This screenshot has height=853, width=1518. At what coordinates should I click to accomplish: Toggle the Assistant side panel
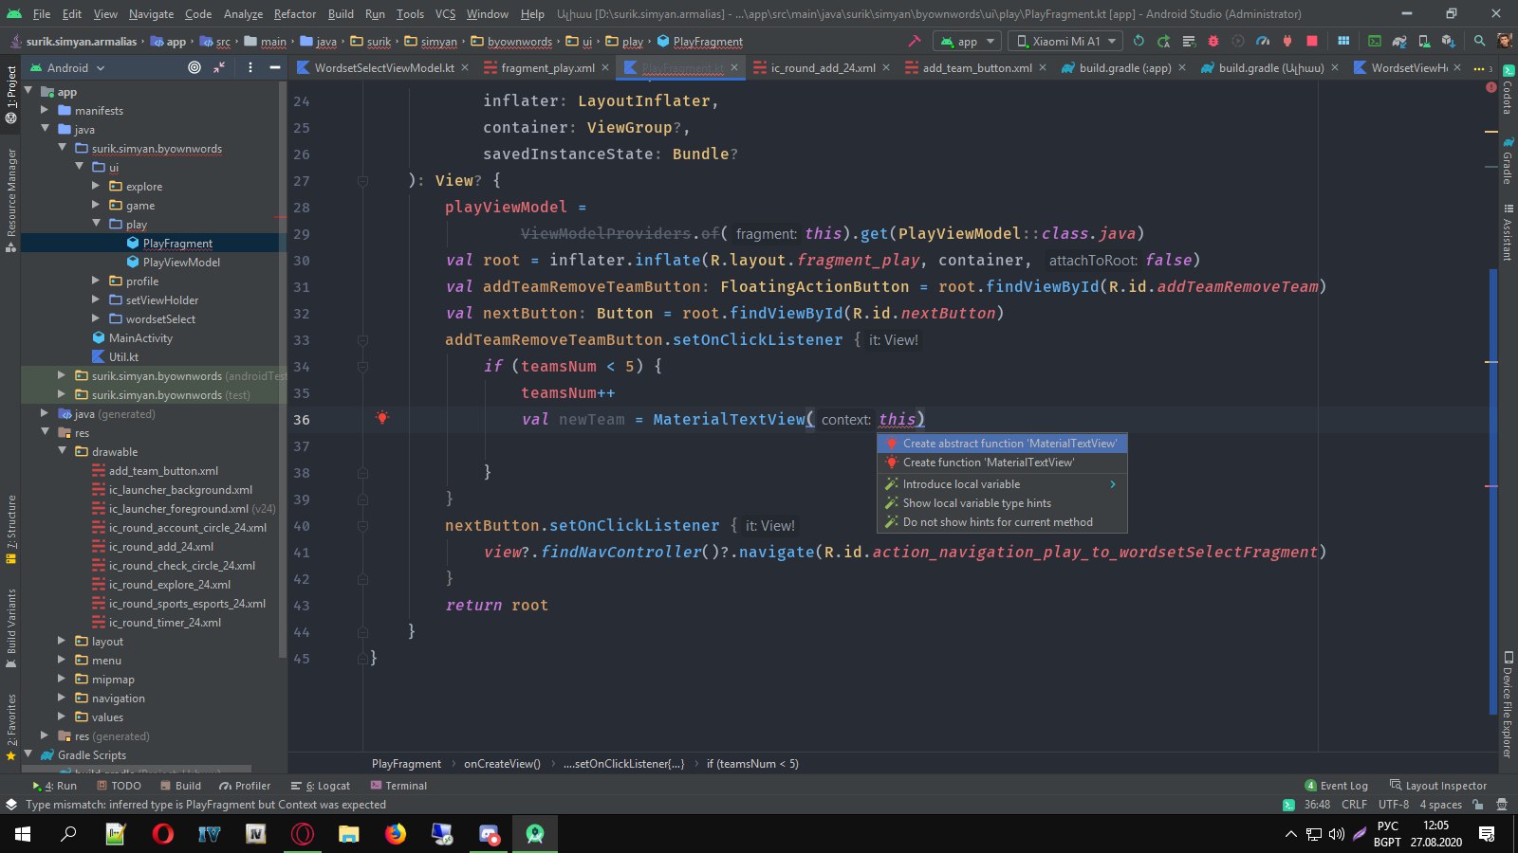tap(1508, 231)
